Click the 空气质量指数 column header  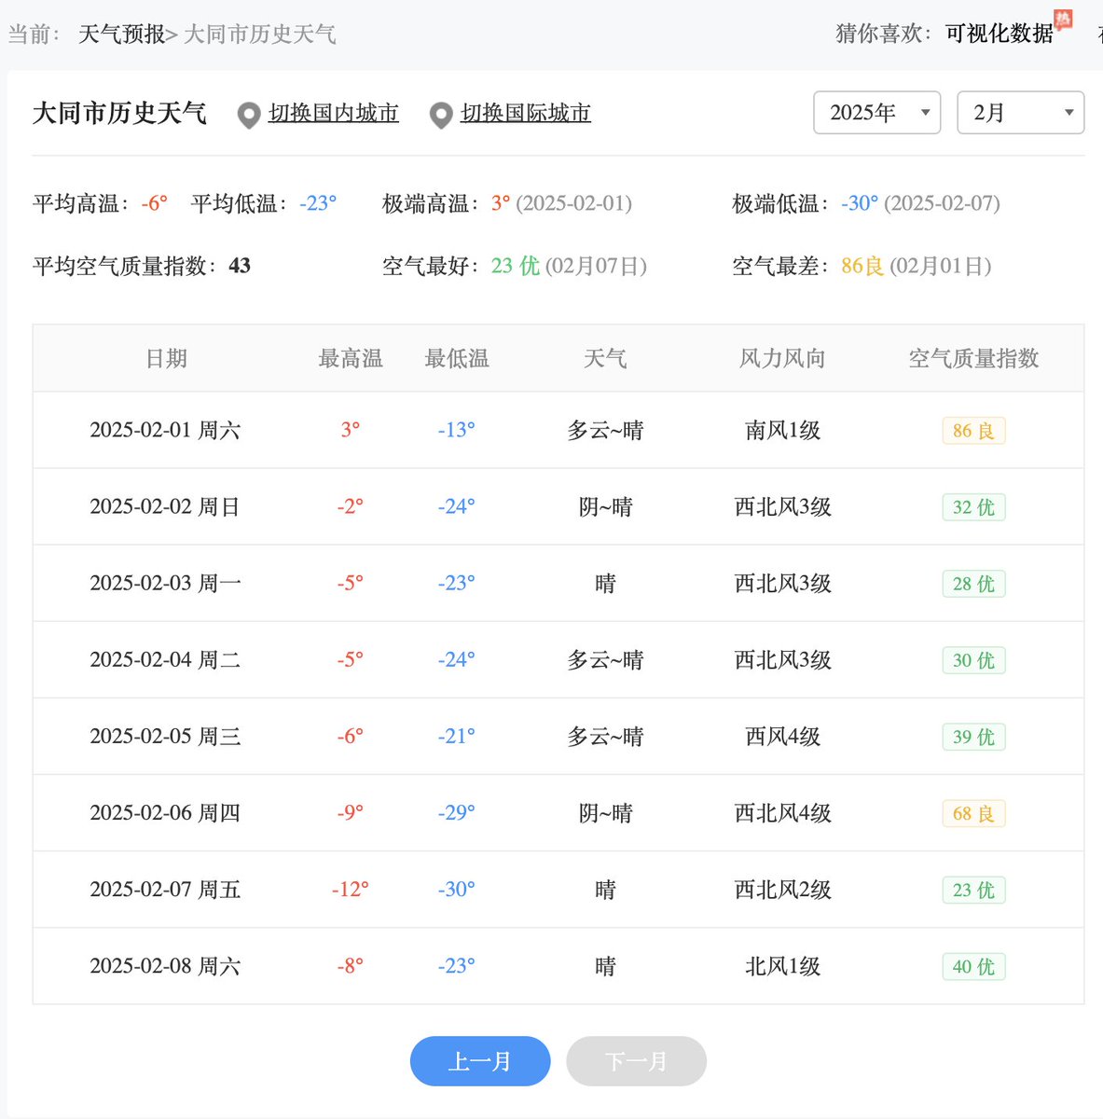pyautogui.click(x=973, y=358)
